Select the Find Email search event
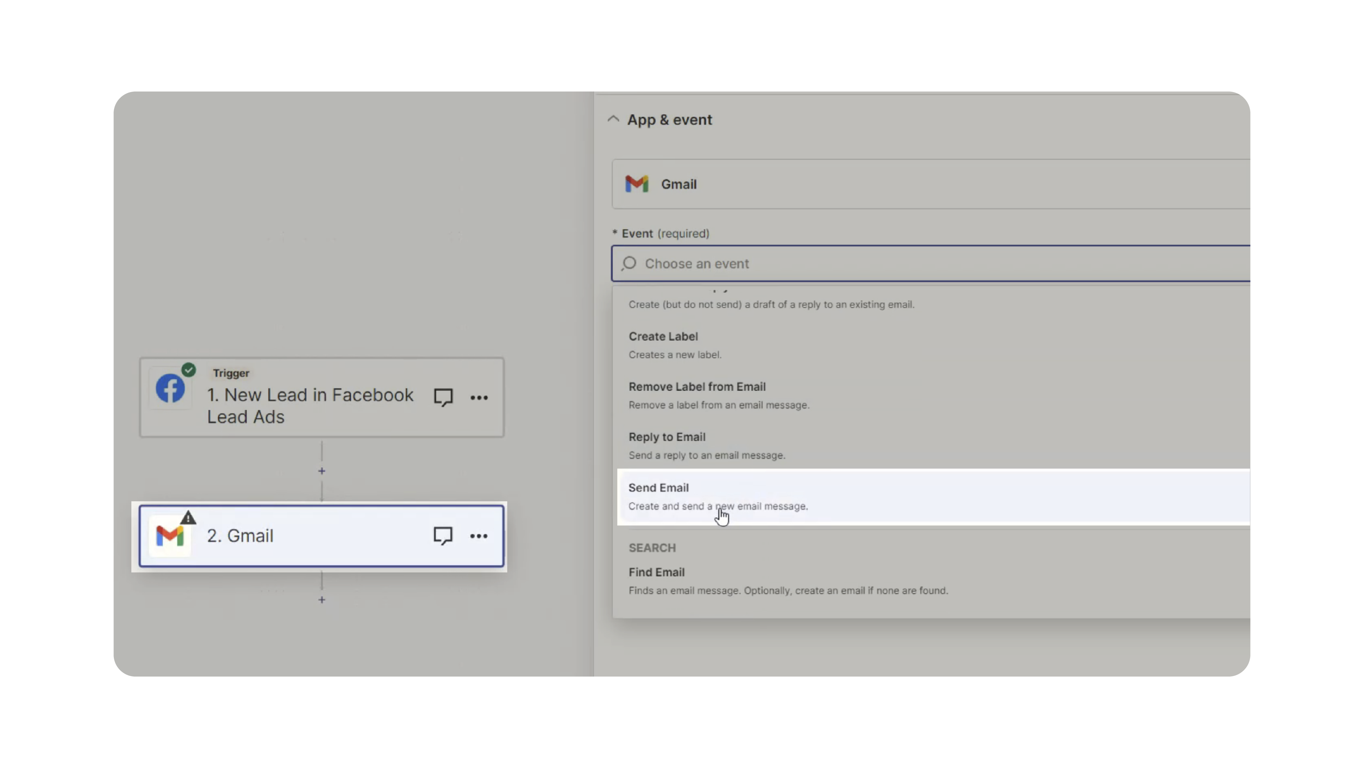Viewport: 1364px width, 768px height. 656,573
